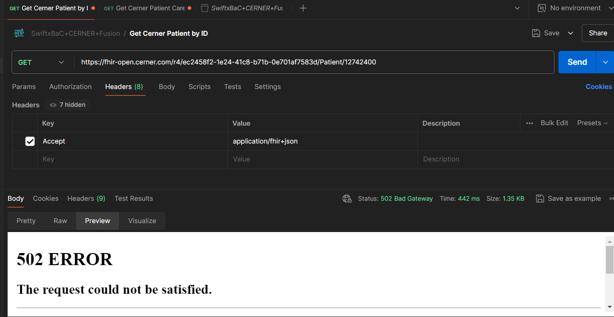Select the Save as example icon
Image resolution: width=614 pixels, height=317 pixels.
point(540,198)
